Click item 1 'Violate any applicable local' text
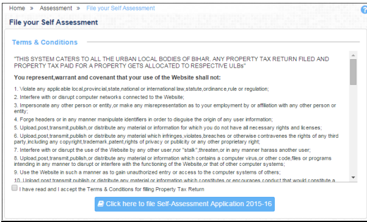This screenshot has width=367, height=222. (x=142, y=89)
